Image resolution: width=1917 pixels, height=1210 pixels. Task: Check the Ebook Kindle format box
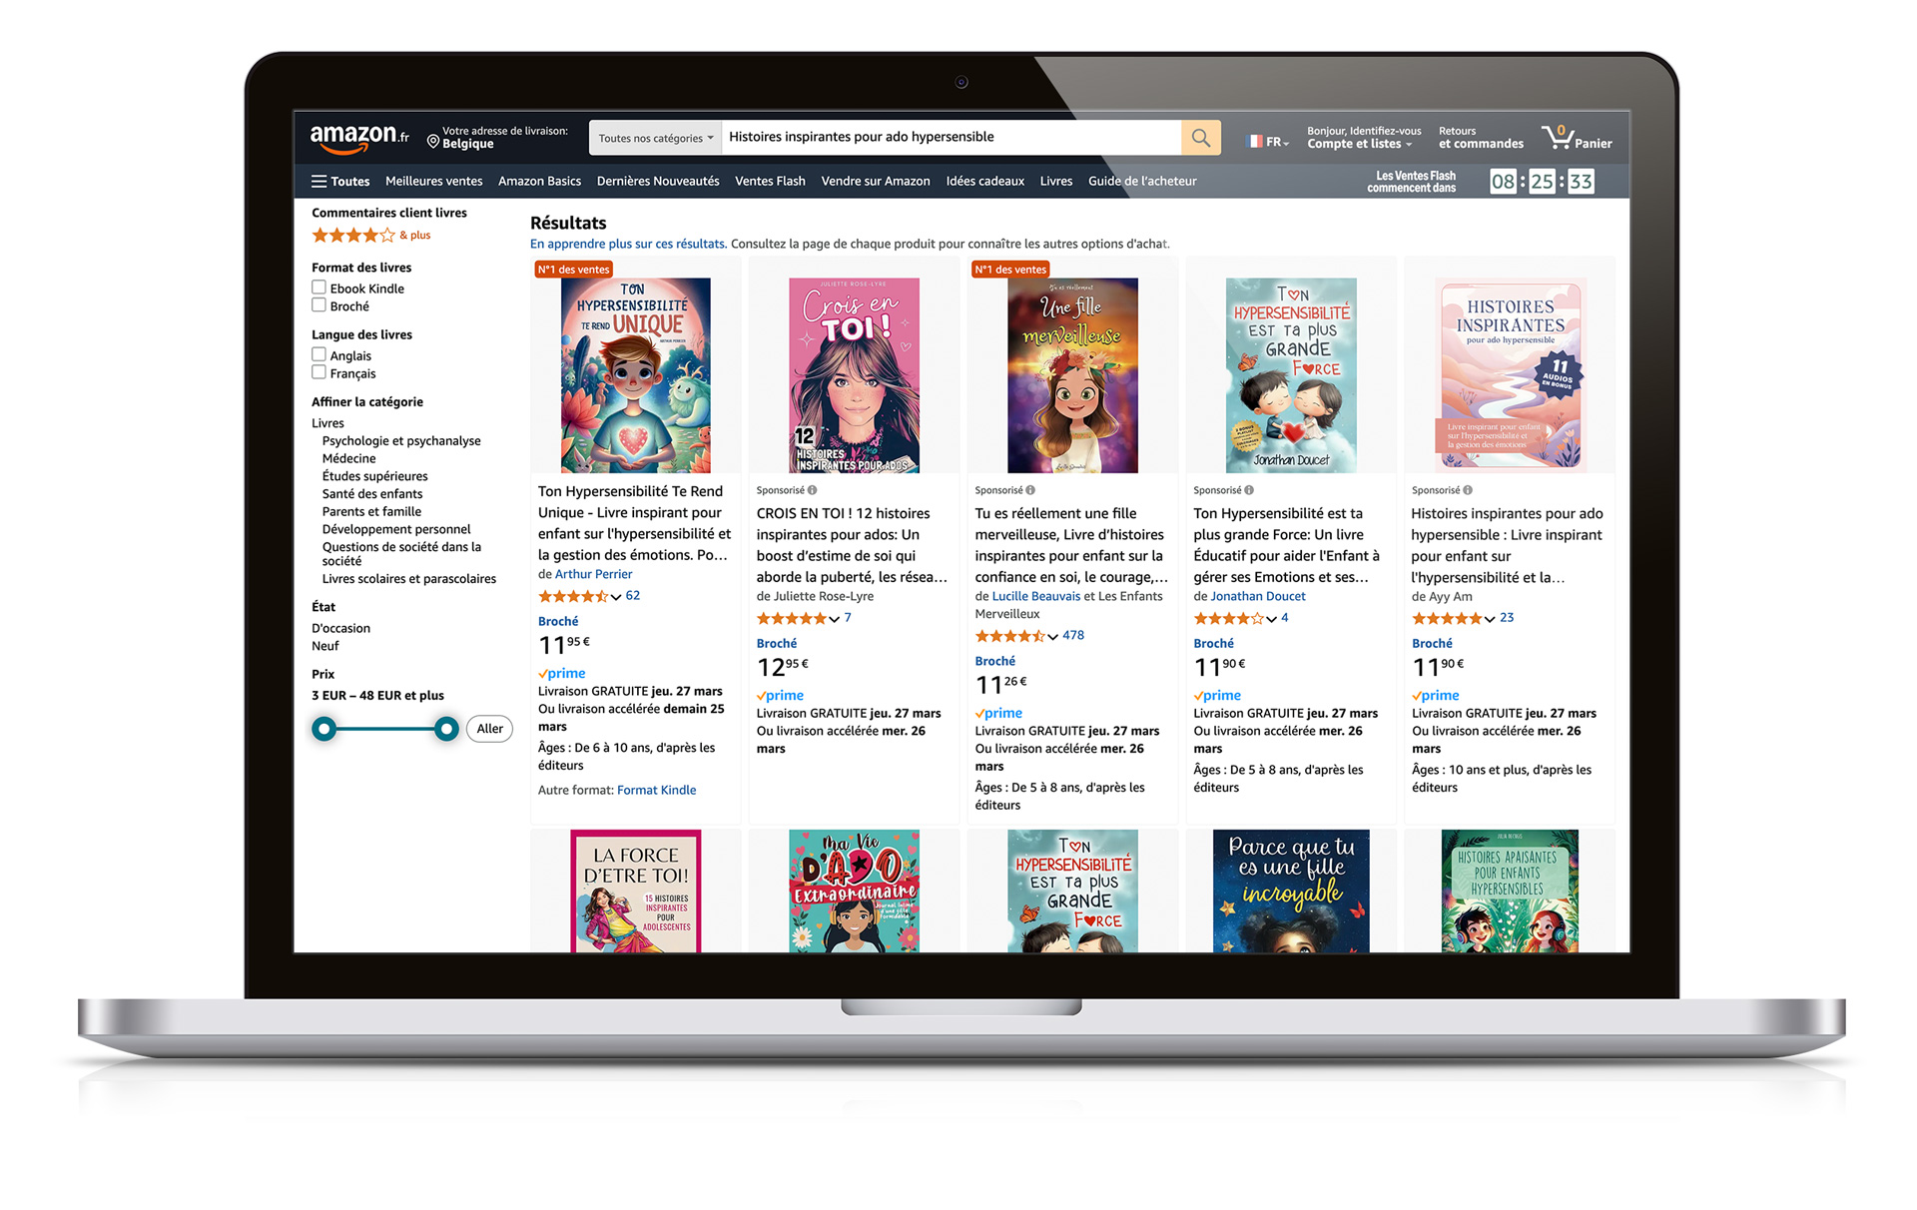click(x=319, y=288)
